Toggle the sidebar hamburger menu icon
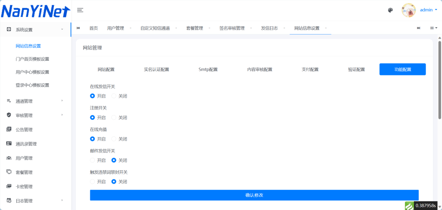442x210 pixels. point(80,10)
